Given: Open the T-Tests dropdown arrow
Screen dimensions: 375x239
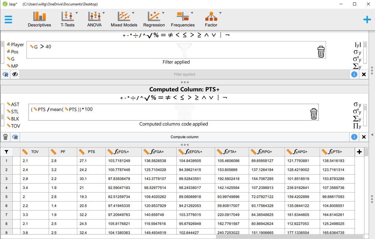Looking at the screenshot, I should 76,12.
